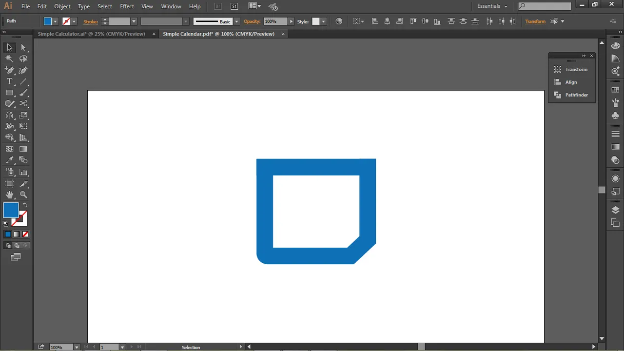Open the Appearance panel icon
624x351 pixels.
pyautogui.click(x=615, y=178)
